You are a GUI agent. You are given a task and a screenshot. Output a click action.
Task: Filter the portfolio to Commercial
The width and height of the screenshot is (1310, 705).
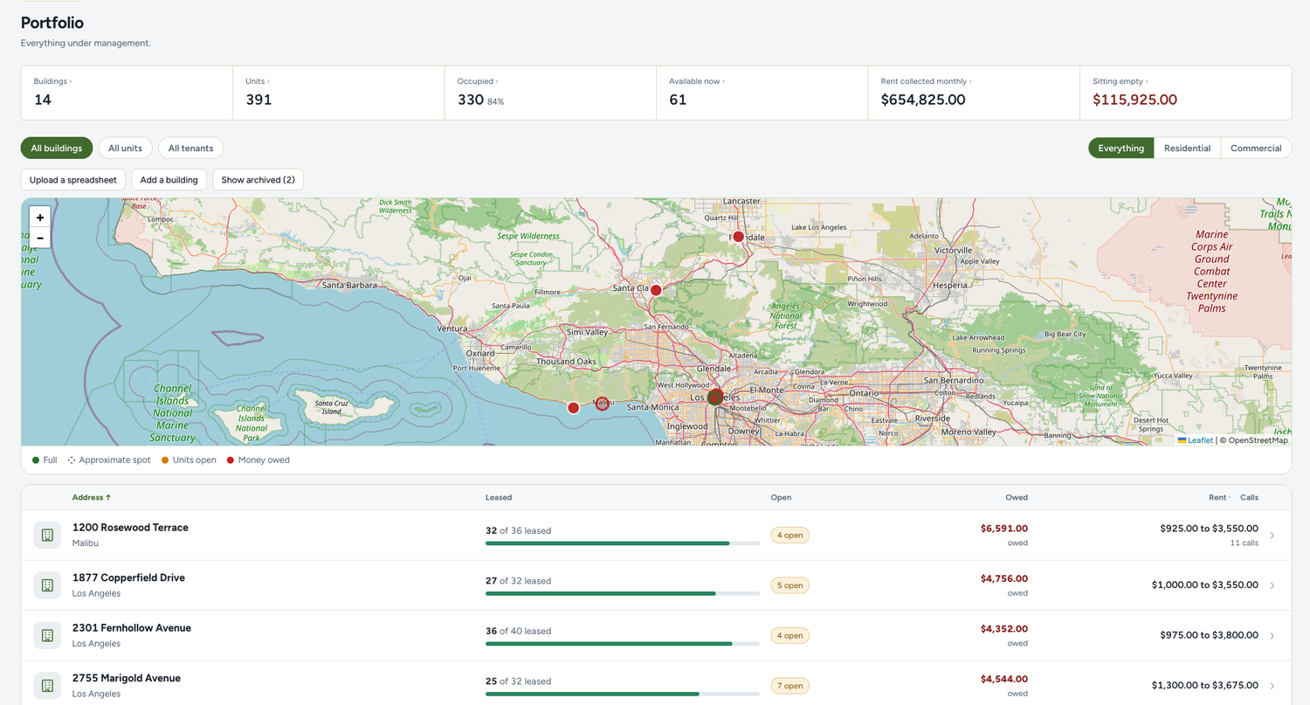coord(1256,149)
